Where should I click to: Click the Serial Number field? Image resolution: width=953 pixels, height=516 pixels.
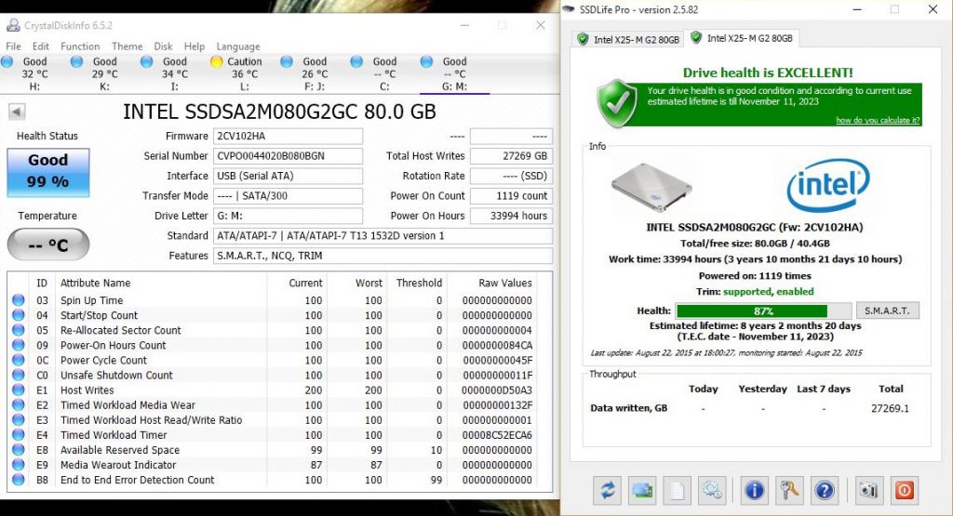coord(288,156)
